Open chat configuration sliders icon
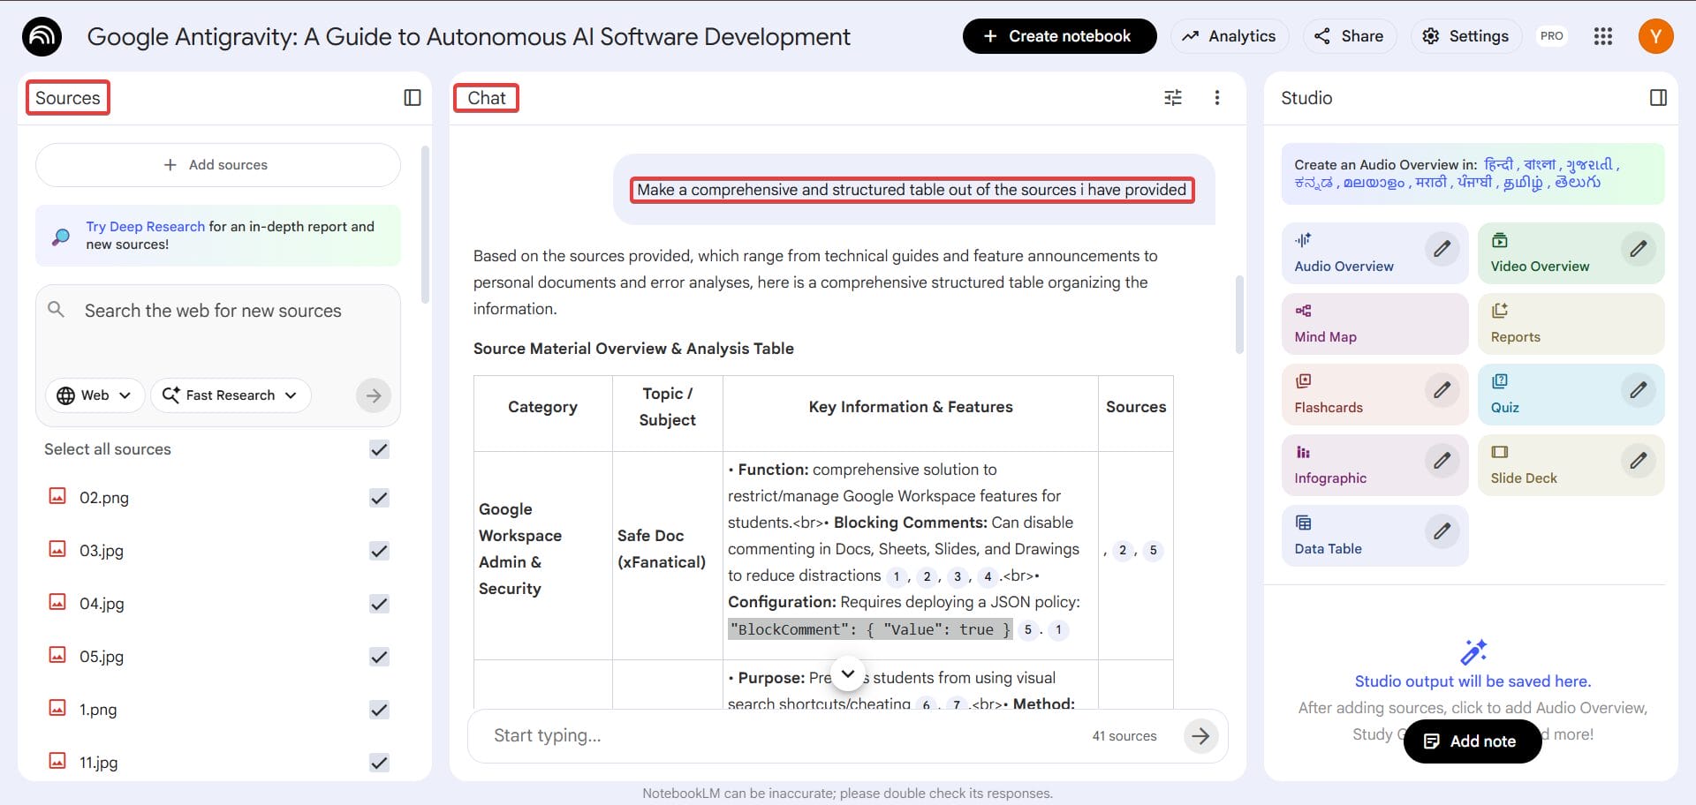Image resolution: width=1696 pixels, height=805 pixels. tap(1172, 98)
